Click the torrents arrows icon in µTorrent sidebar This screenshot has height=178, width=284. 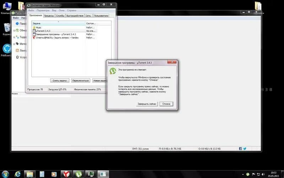[17, 37]
